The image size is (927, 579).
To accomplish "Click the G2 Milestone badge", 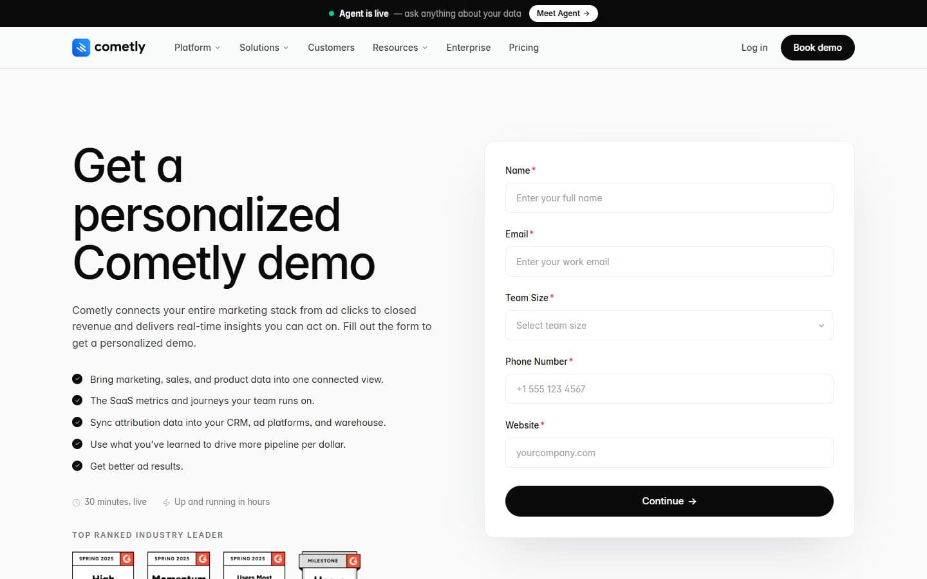I will coord(330,565).
